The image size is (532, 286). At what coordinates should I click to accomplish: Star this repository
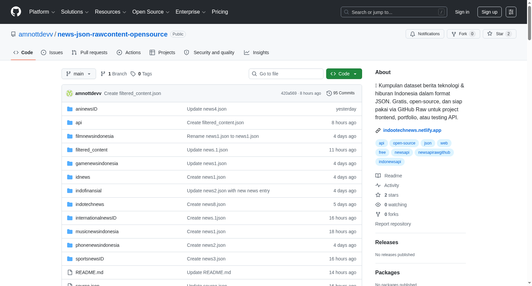coord(499,34)
